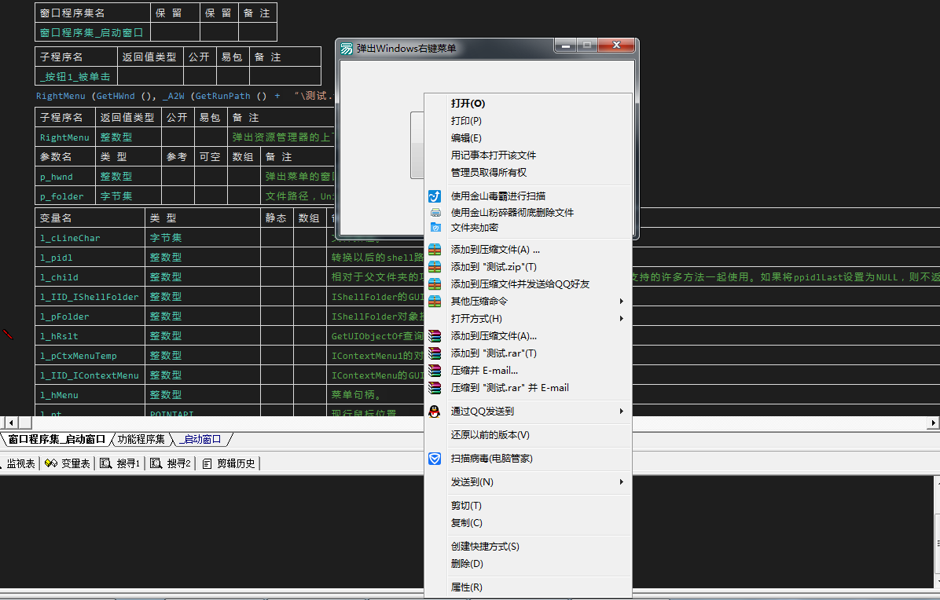Click the RightMenu subroutine name cell

point(64,137)
